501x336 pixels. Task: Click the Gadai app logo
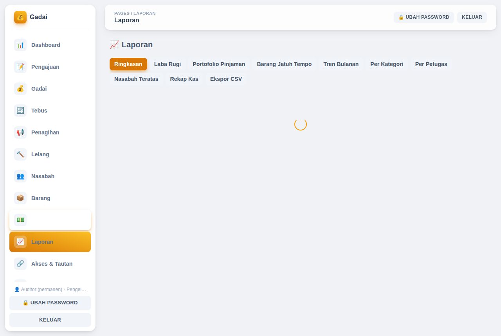tap(20, 17)
